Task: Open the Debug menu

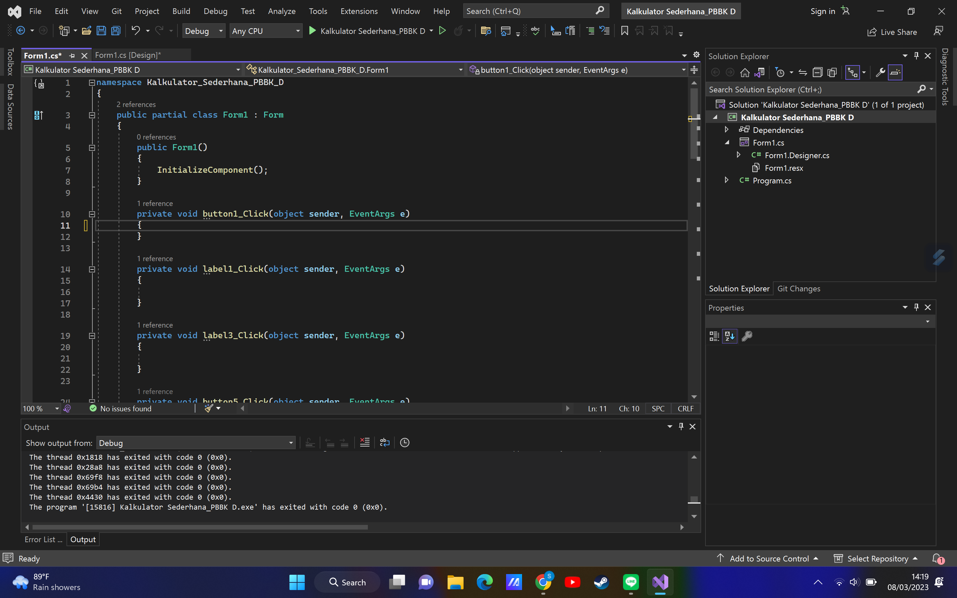Action: 216,11
